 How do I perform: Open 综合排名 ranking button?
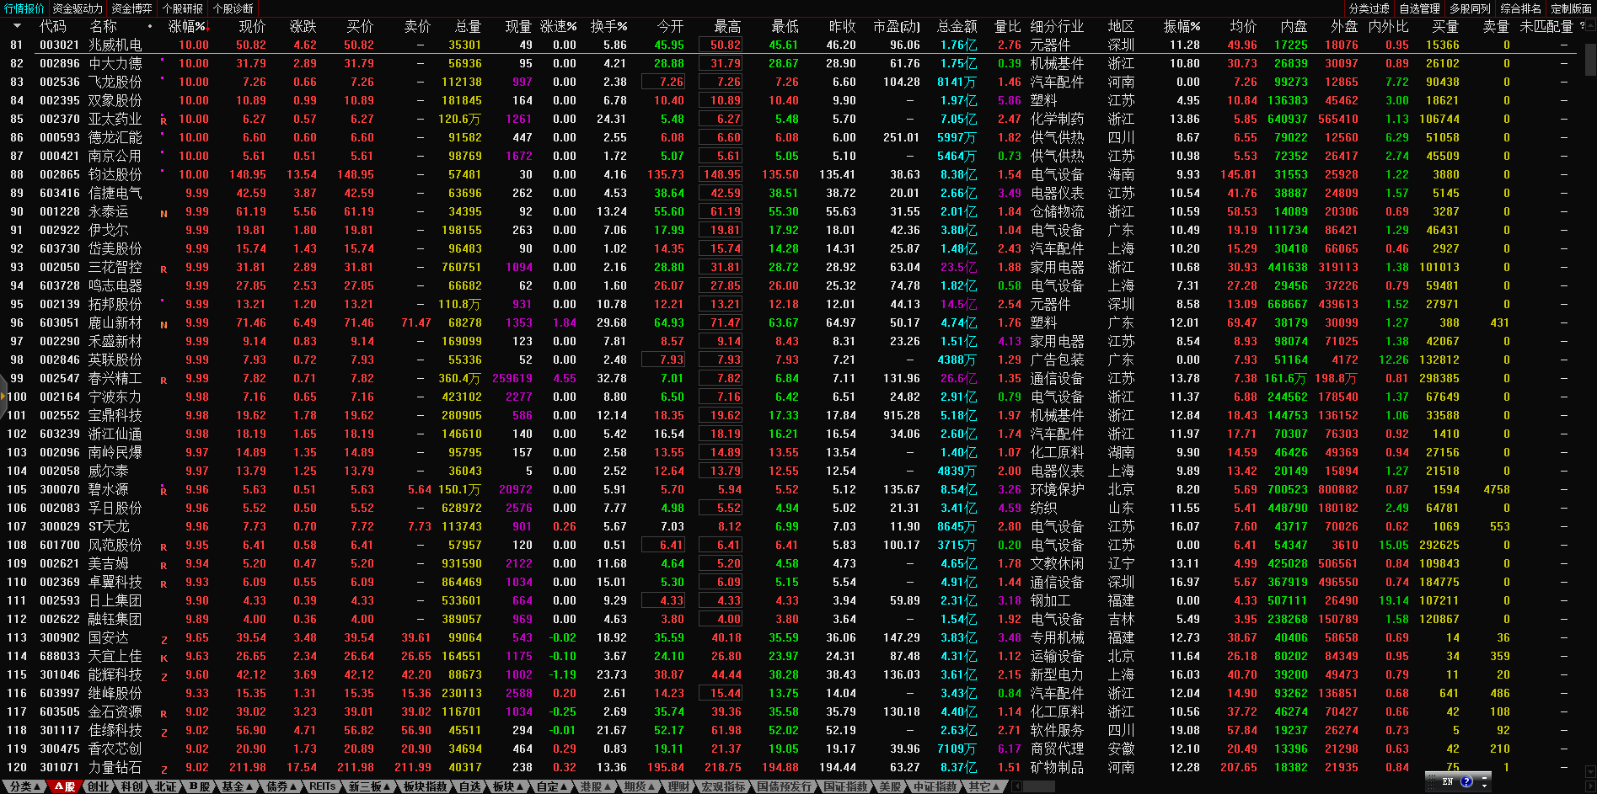1521,8
